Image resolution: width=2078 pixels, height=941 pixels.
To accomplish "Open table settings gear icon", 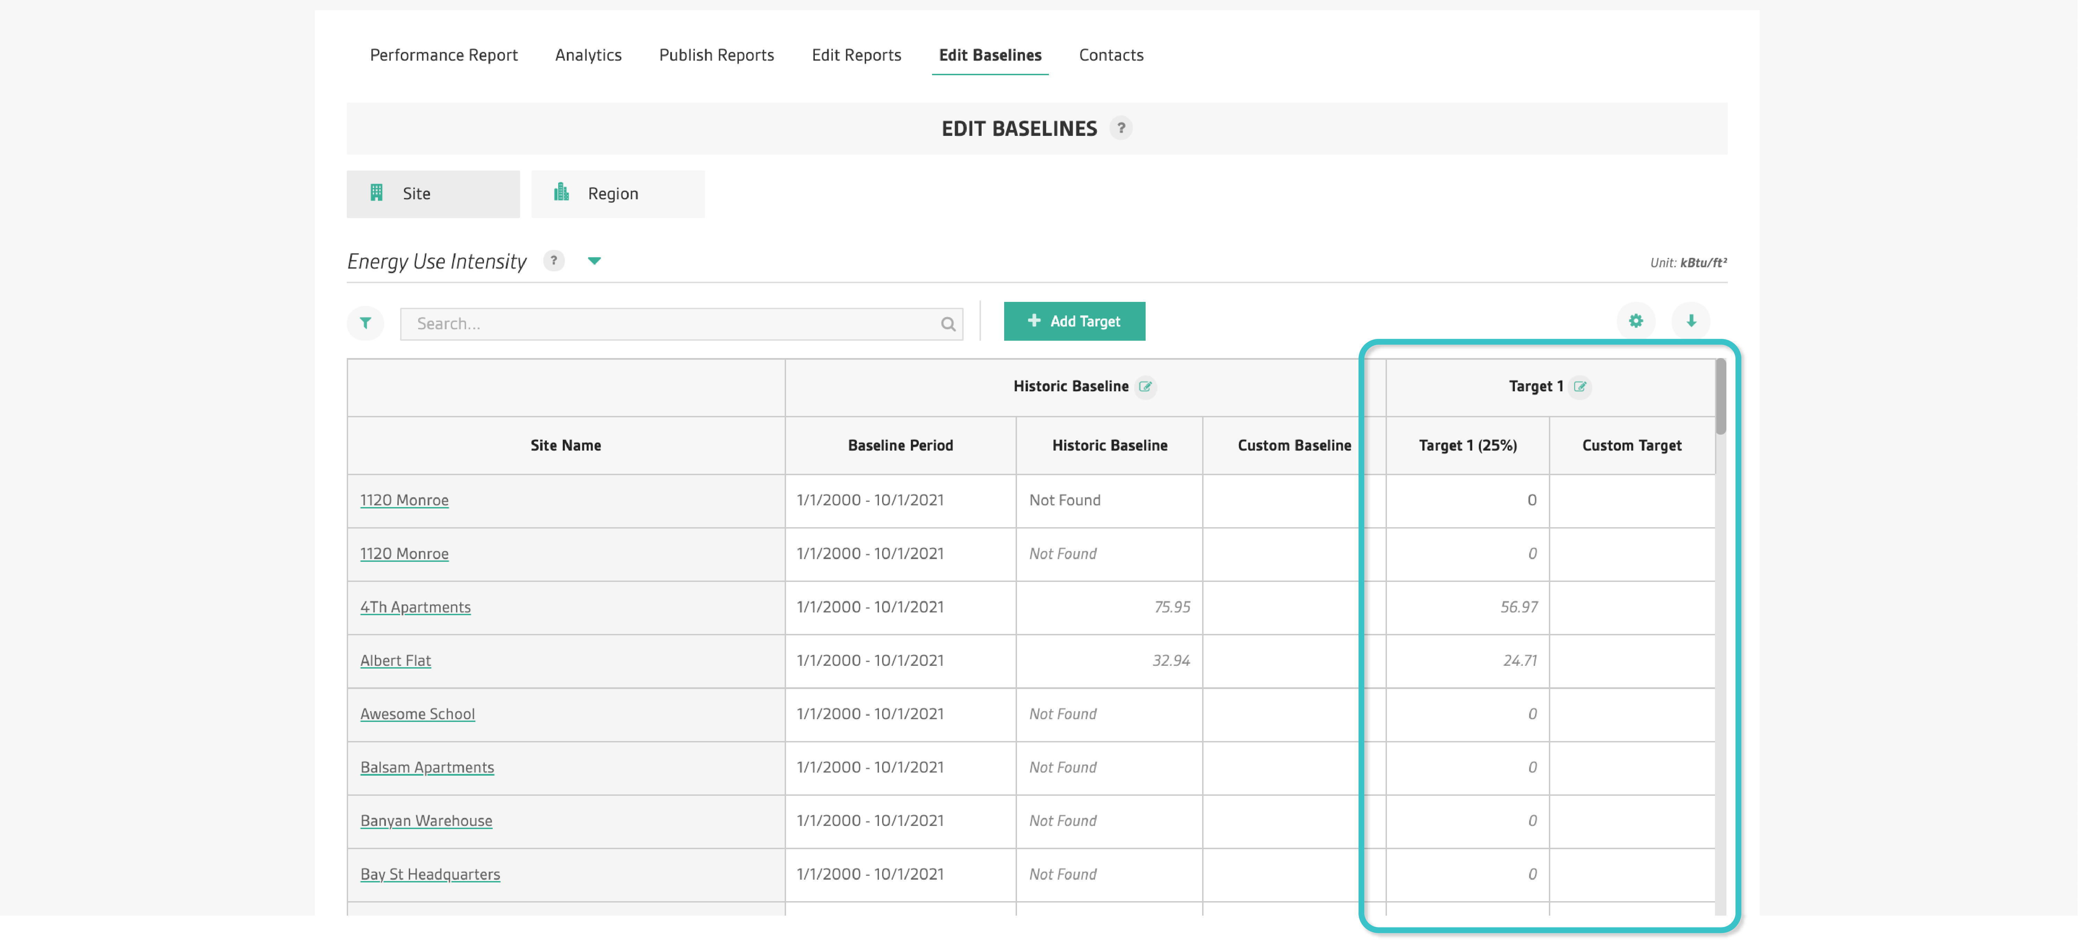I will [1635, 321].
